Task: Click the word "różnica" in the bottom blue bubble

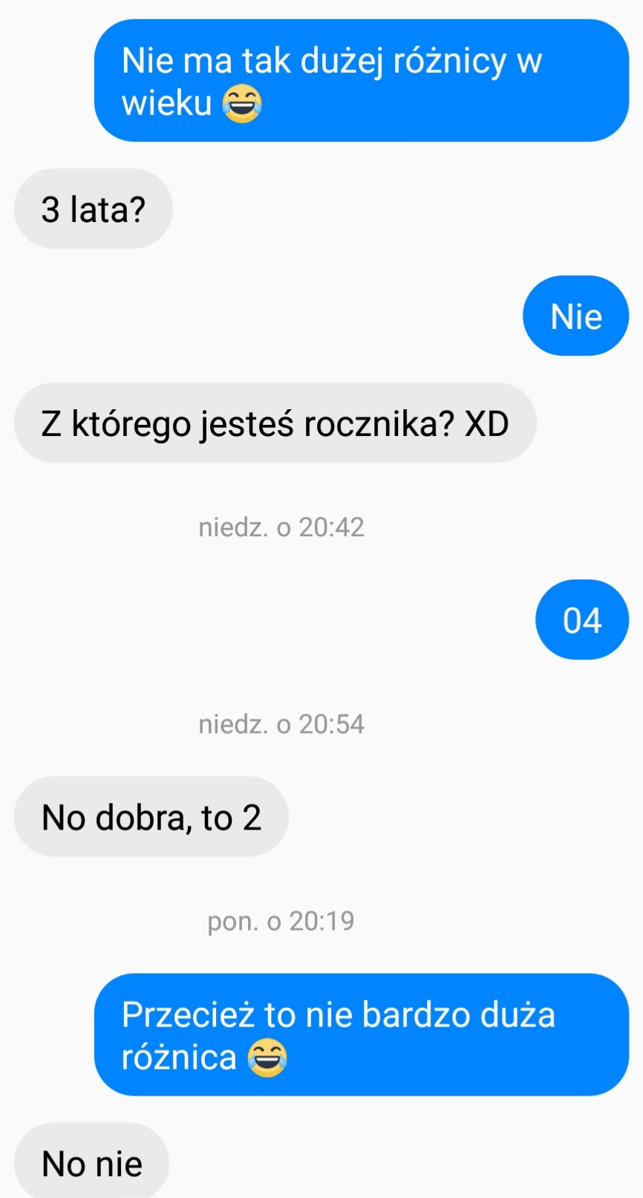Action: click(x=179, y=1058)
